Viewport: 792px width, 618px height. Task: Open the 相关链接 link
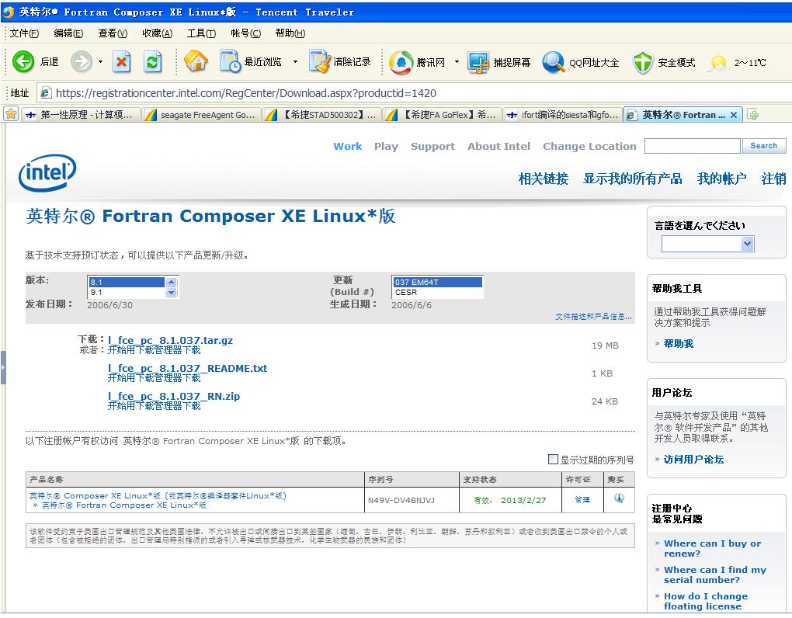(544, 179)
